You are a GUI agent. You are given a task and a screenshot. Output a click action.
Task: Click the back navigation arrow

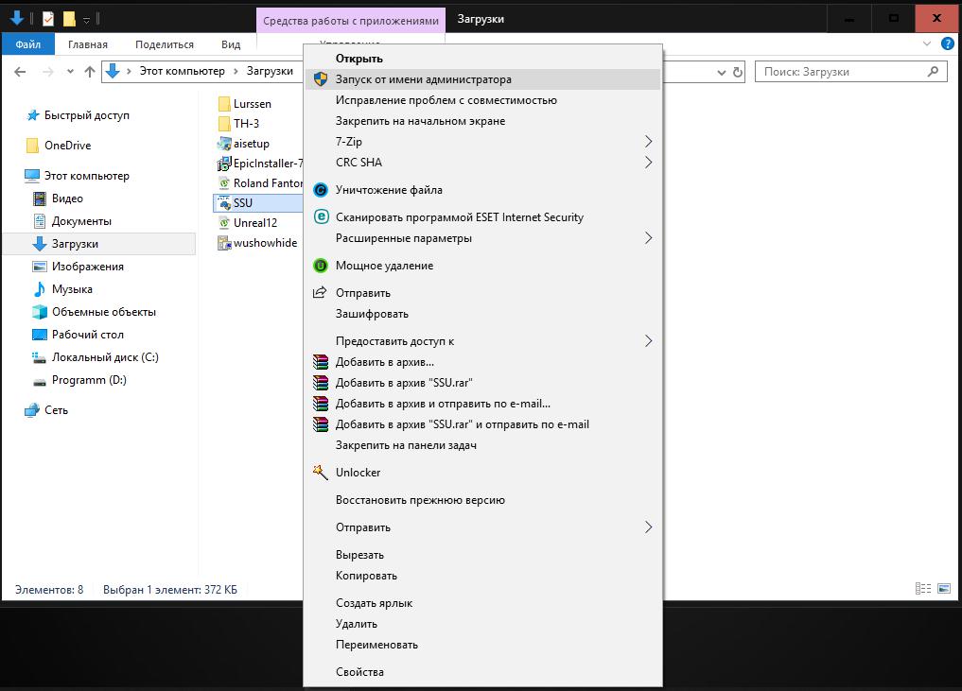(20, 72)
